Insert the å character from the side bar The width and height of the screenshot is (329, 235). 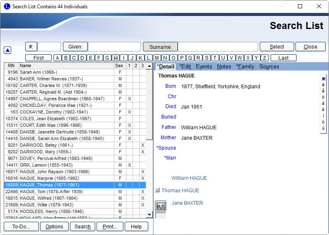[x=323, y=91]
